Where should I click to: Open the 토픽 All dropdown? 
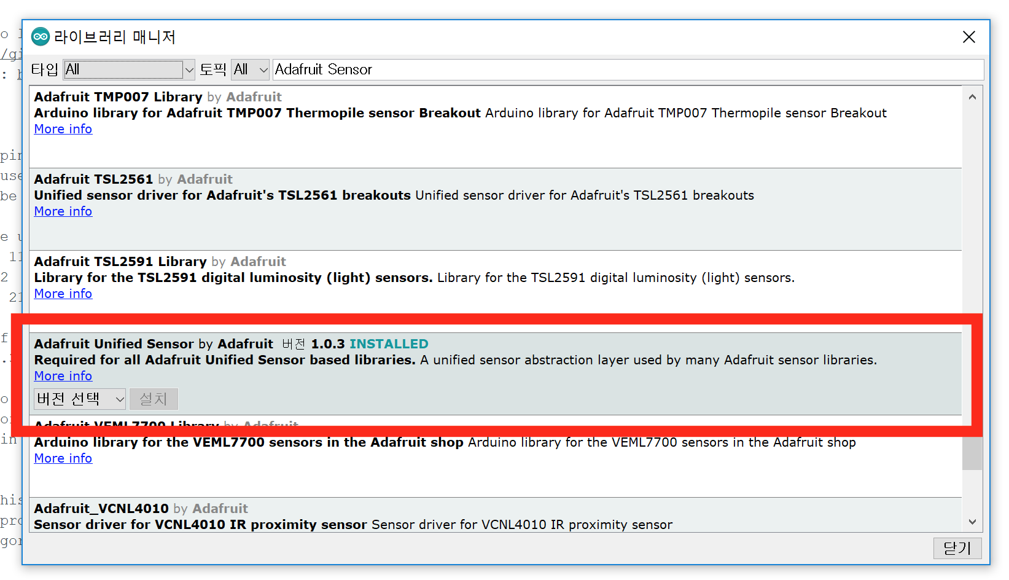coord(251,69)
